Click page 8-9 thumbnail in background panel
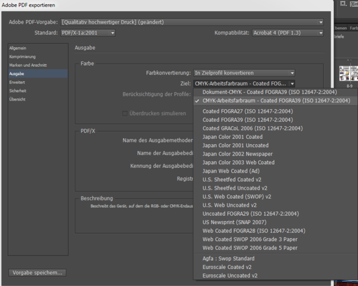Viewport: 358px width, 286px height. [x=348, y=73]
